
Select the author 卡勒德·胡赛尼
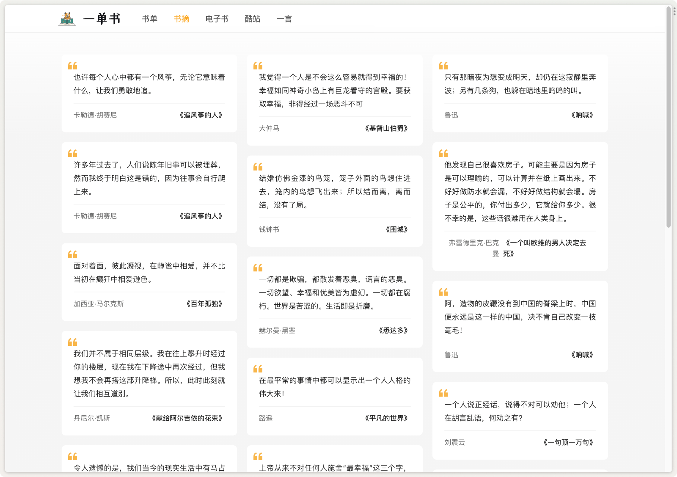pos(94,115)
